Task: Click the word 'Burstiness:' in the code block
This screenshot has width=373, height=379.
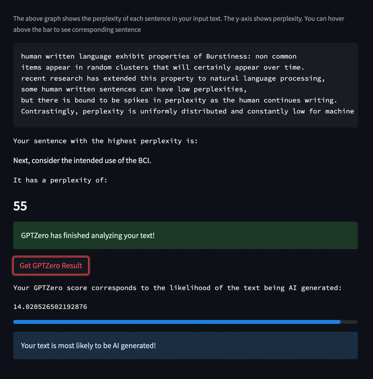Action: coord(228,56)
